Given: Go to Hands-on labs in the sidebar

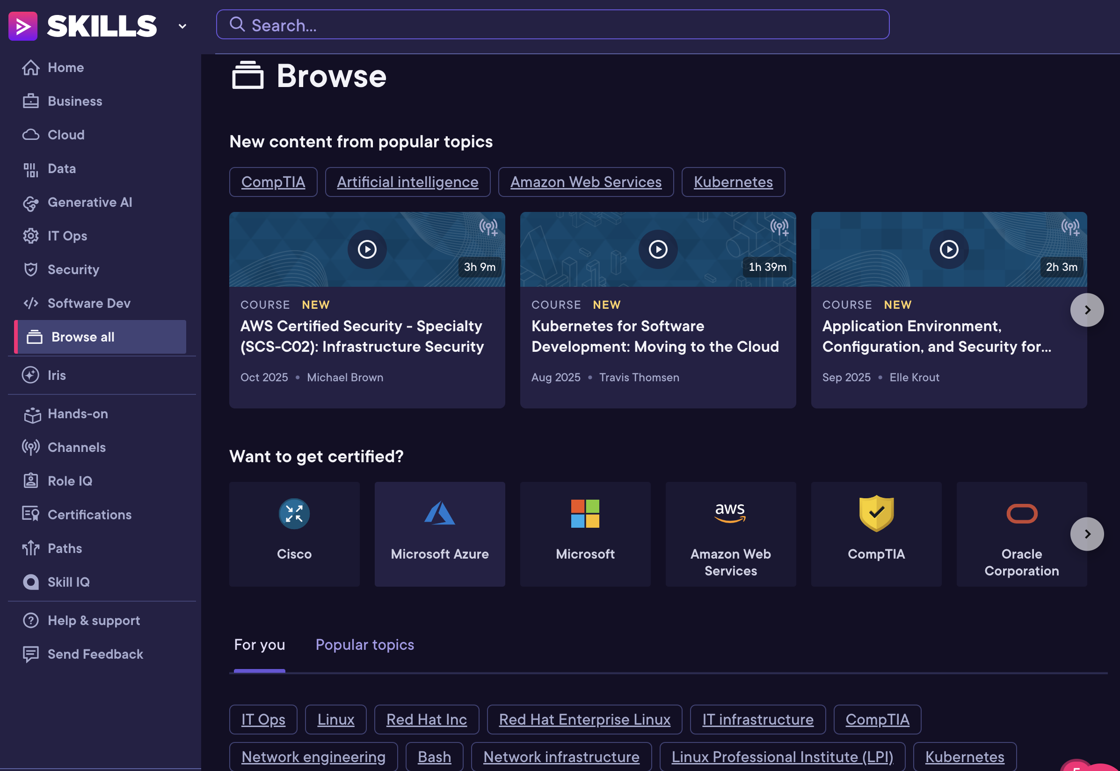Looking at the screenshot, I should point(77,414).
